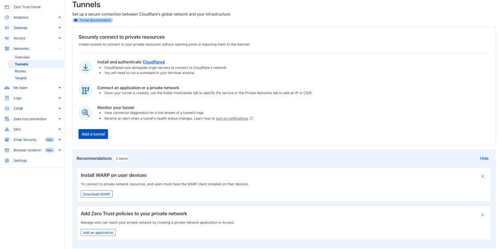Open the turn on notifications link

232,118
